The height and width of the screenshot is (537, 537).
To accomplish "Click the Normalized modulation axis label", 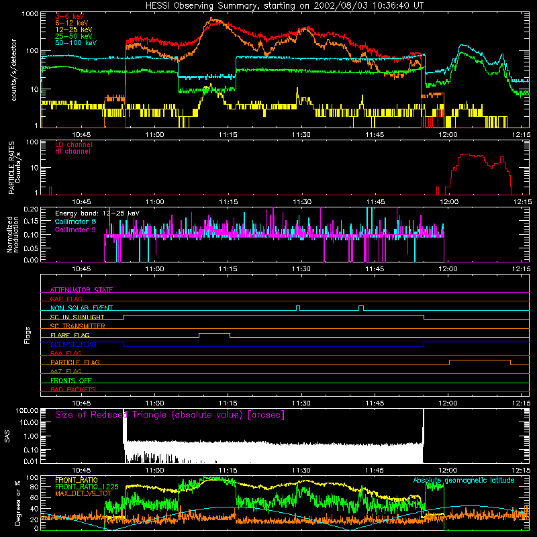I will coord(13,234).
